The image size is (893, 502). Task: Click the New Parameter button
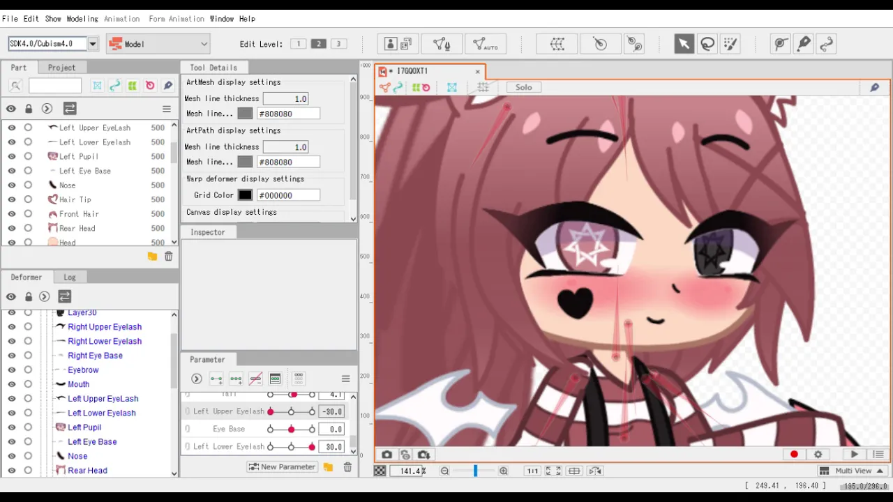pyautogui.click(x=283, y=467)
